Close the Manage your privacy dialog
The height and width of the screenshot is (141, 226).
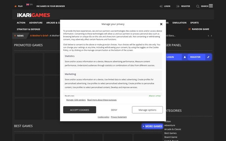[x=161, y=24]
